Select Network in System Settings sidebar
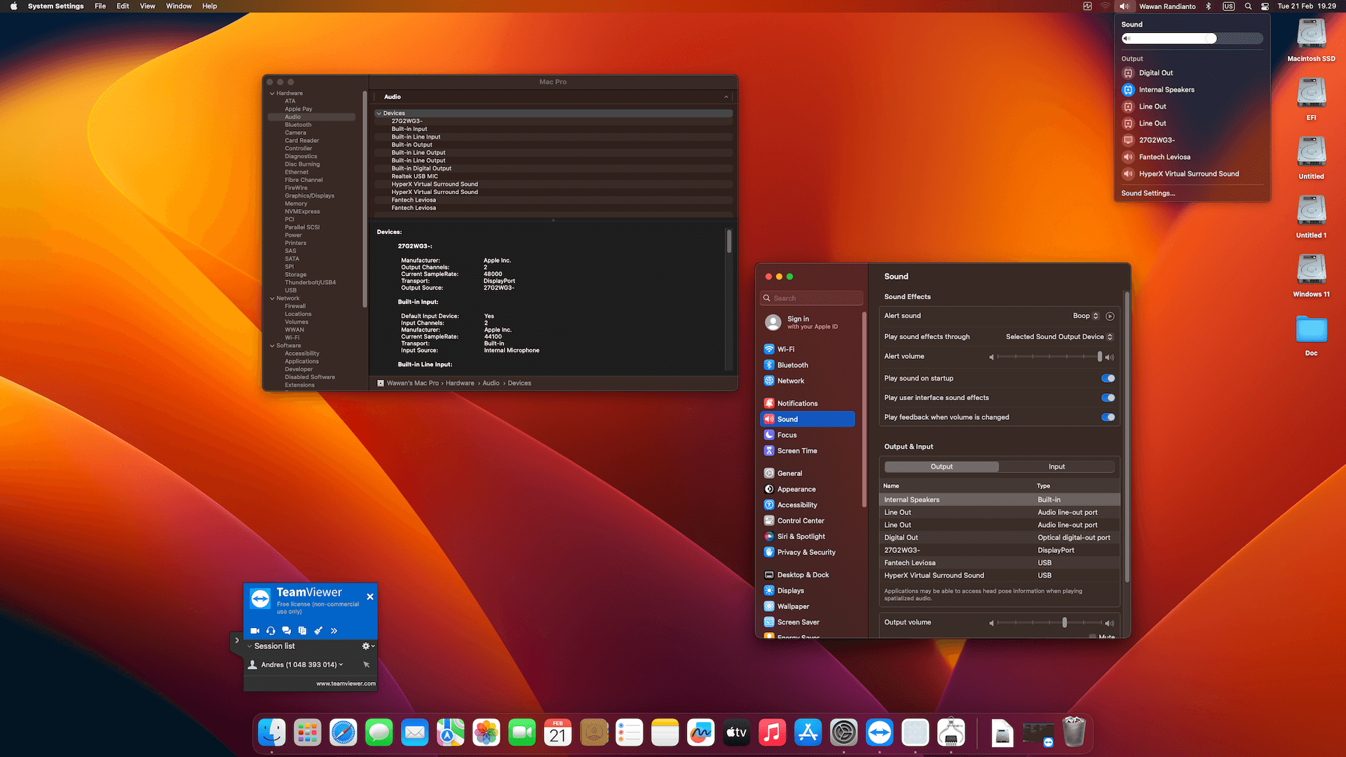The image size is (1346, 757). [x=808, y=381]
